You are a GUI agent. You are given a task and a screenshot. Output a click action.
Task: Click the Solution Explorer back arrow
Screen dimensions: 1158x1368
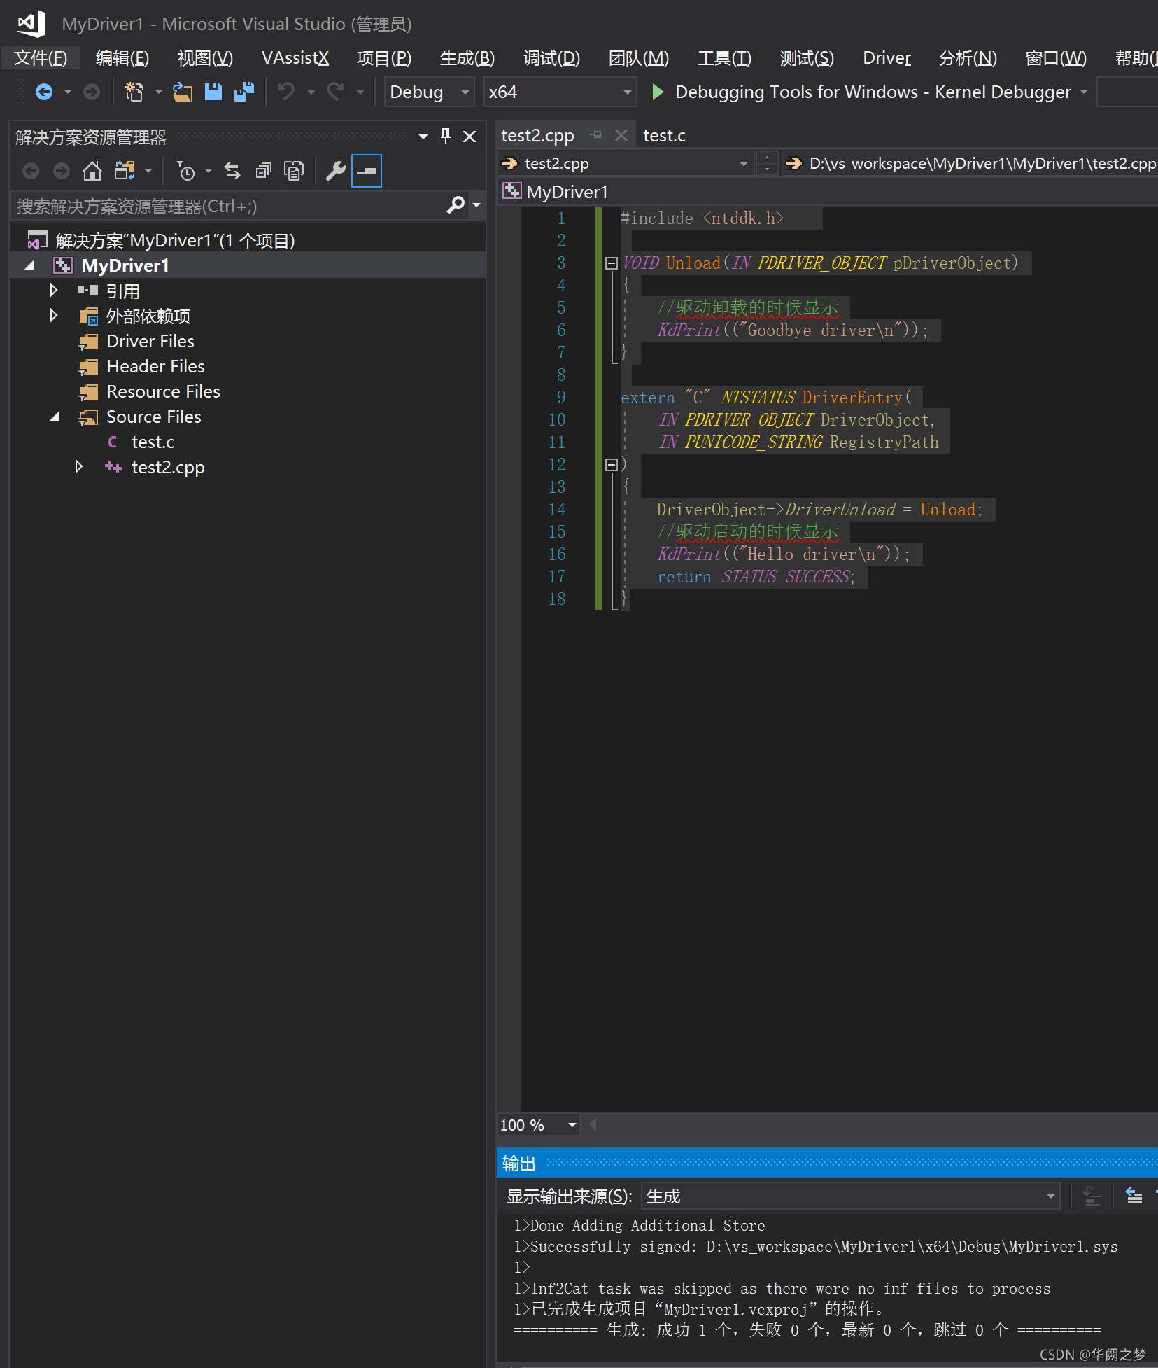31,171
